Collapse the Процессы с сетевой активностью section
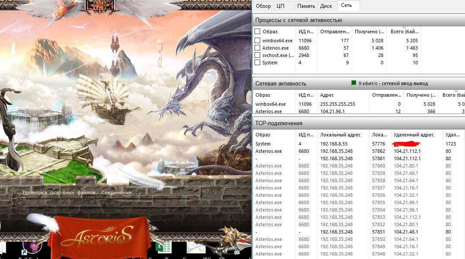Viewport: 465px width, 259px height. (x=359, y=20)
